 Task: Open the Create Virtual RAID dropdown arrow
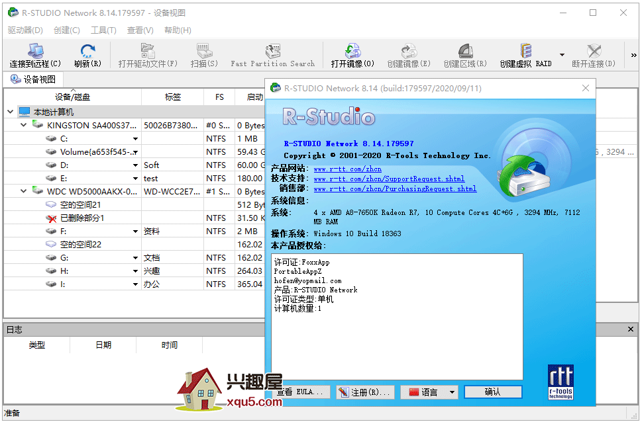click(x=562, y=55)
